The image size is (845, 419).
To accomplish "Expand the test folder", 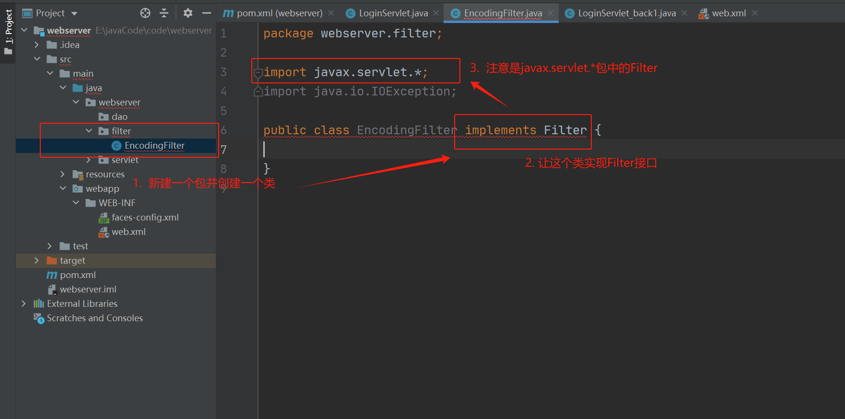I will (50, 246).
